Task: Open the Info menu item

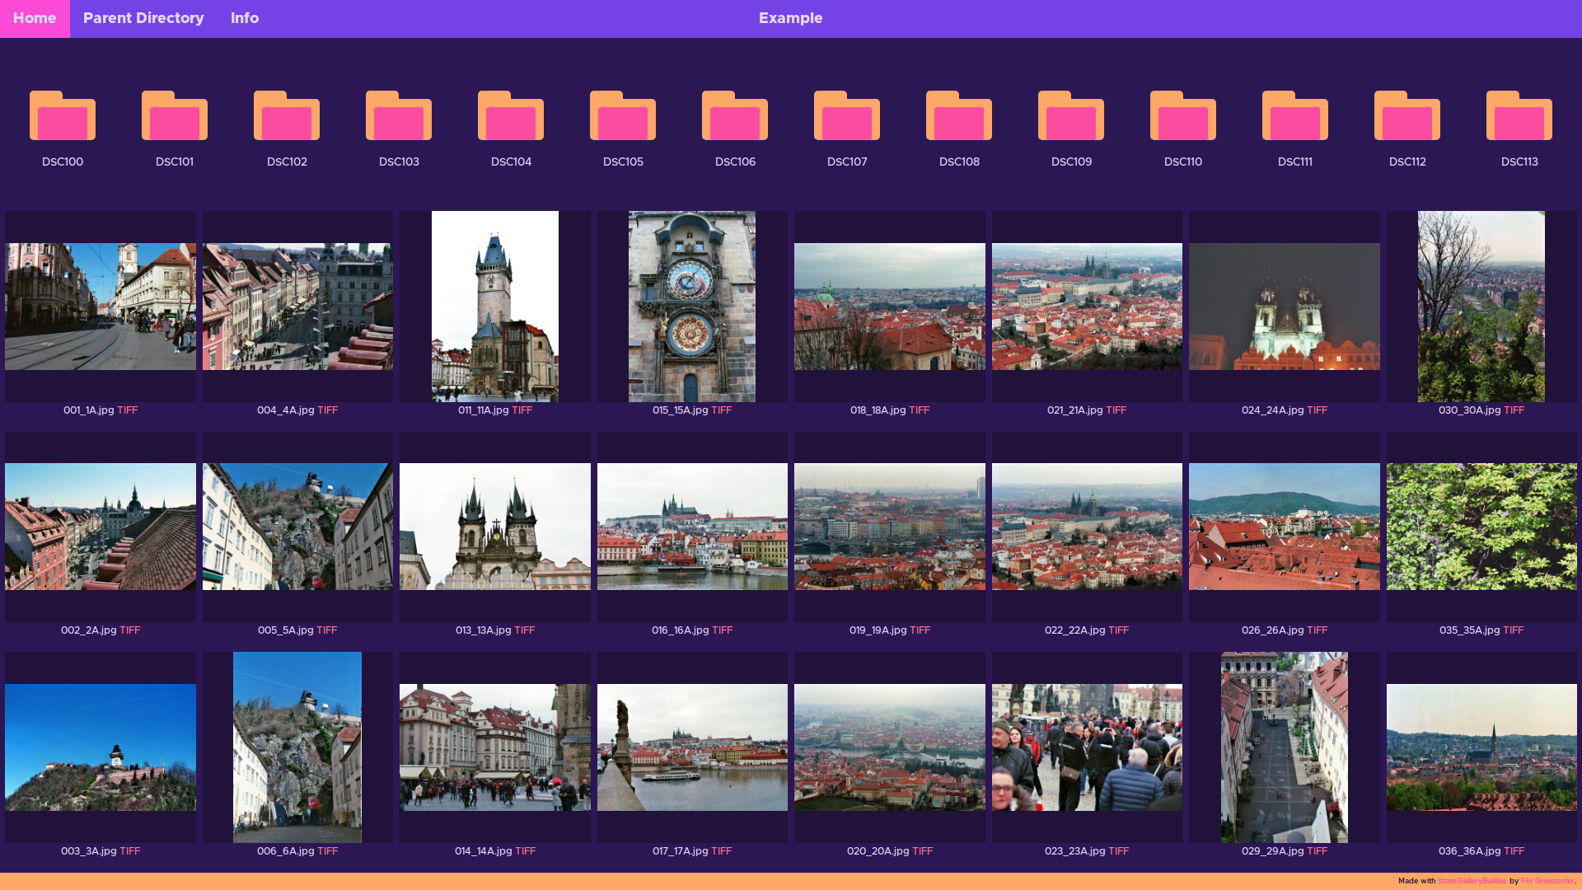Action: [245, 18]
